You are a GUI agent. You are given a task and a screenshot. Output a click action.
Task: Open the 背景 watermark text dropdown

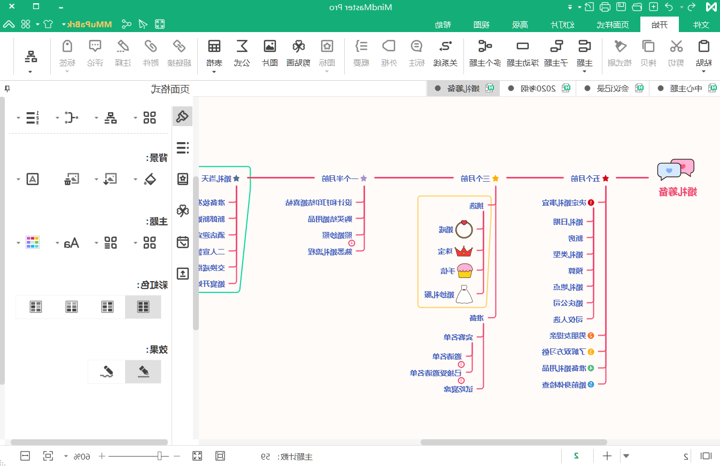19,180
